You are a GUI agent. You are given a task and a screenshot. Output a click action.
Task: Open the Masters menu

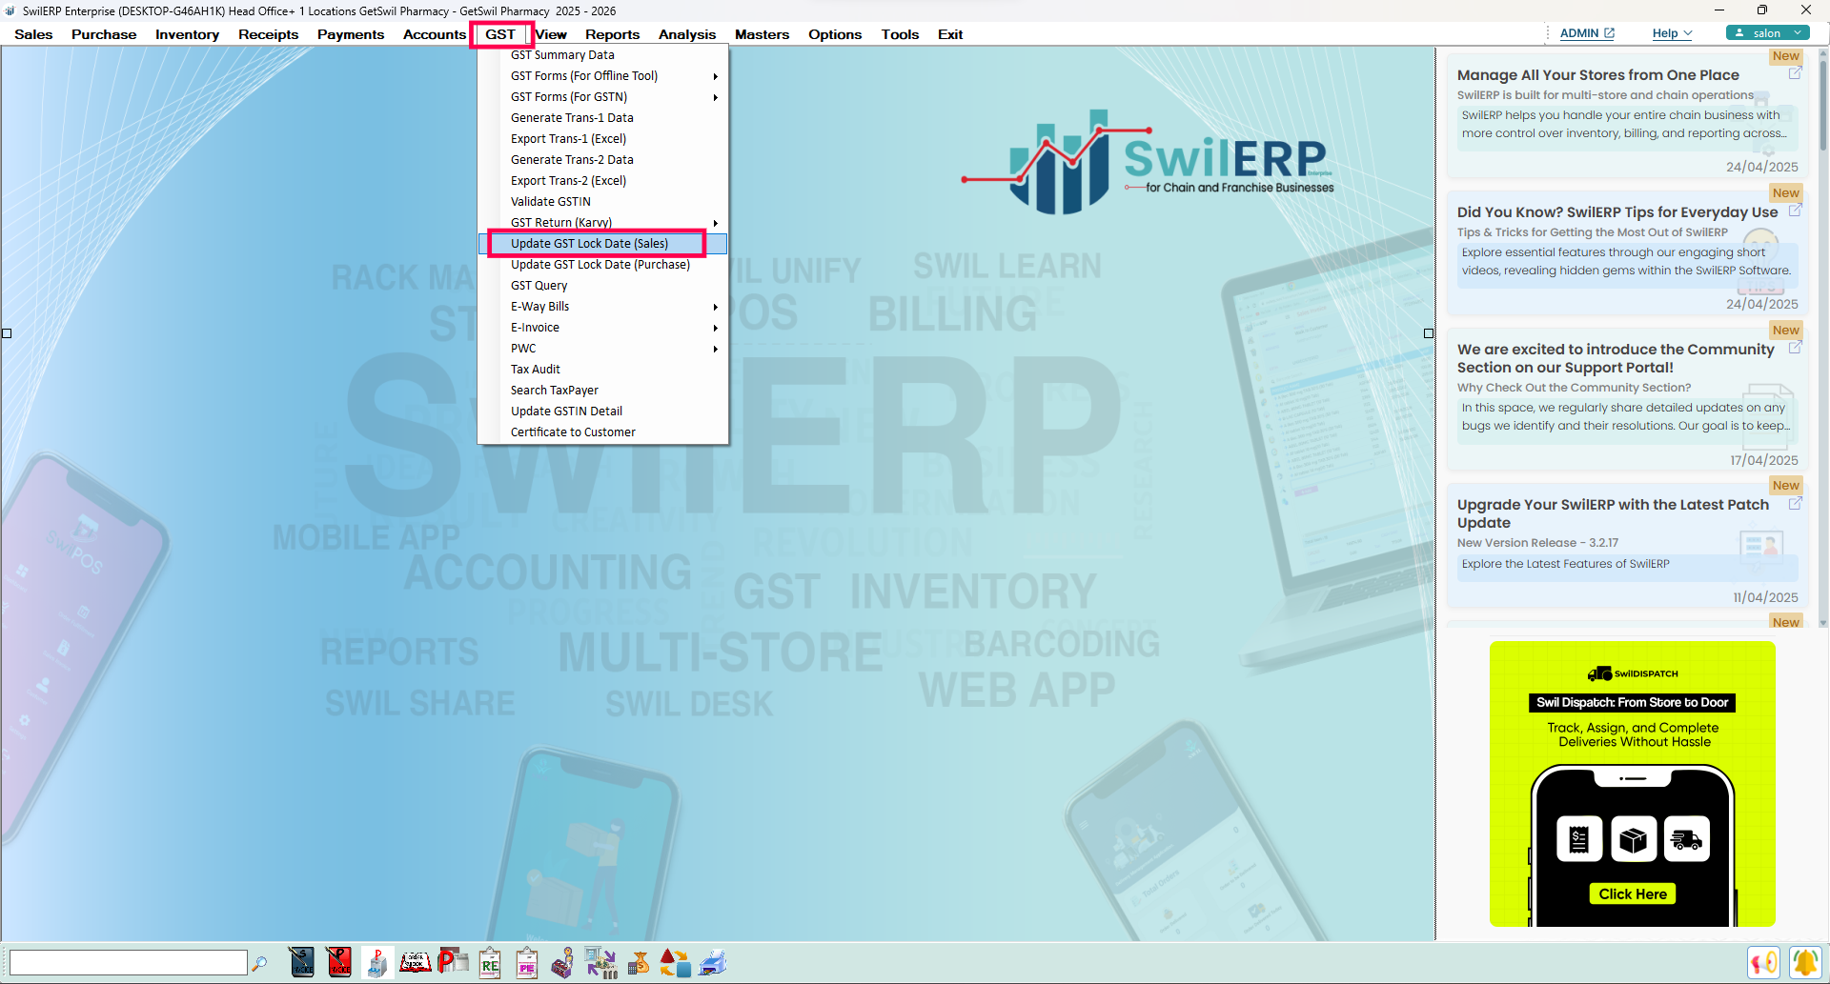pyautogui.click(x=762, y=34)
